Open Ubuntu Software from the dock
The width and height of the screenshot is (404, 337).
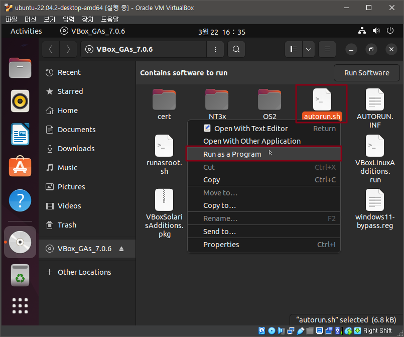pos(20,167)
